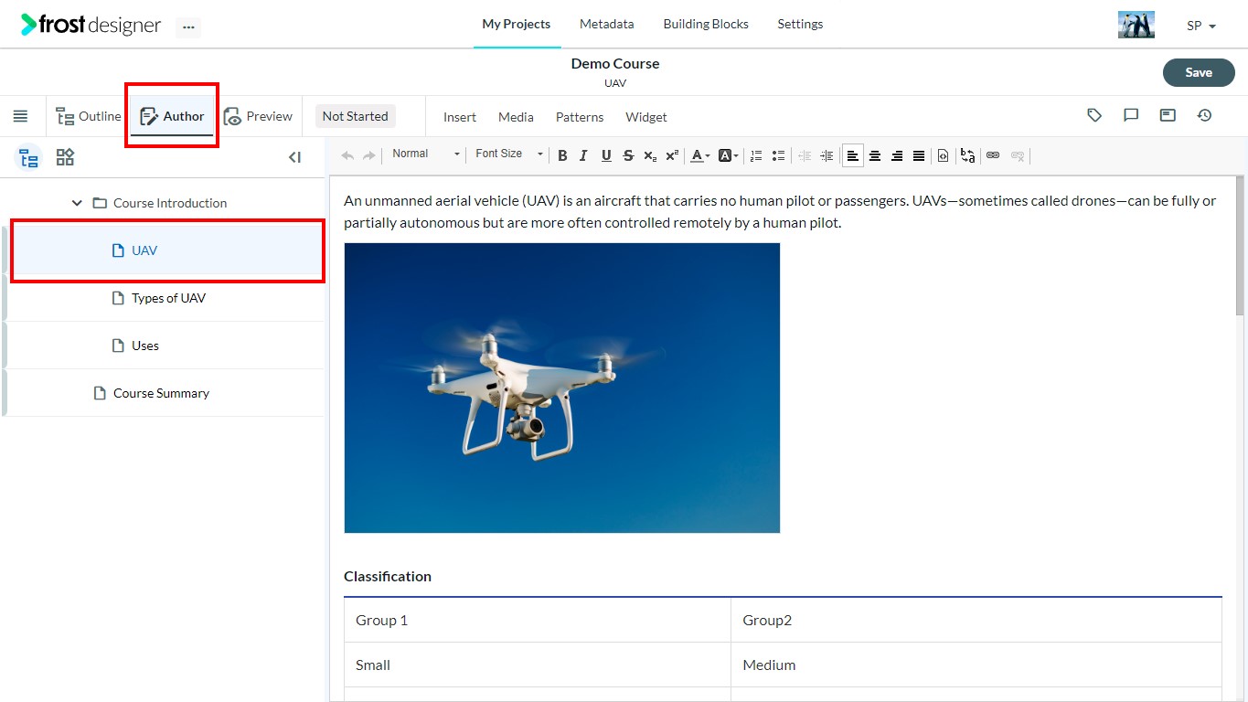This screenshot has height=702, width=1248.
Task: Insert a bulleted list
Action: [778, 155]
